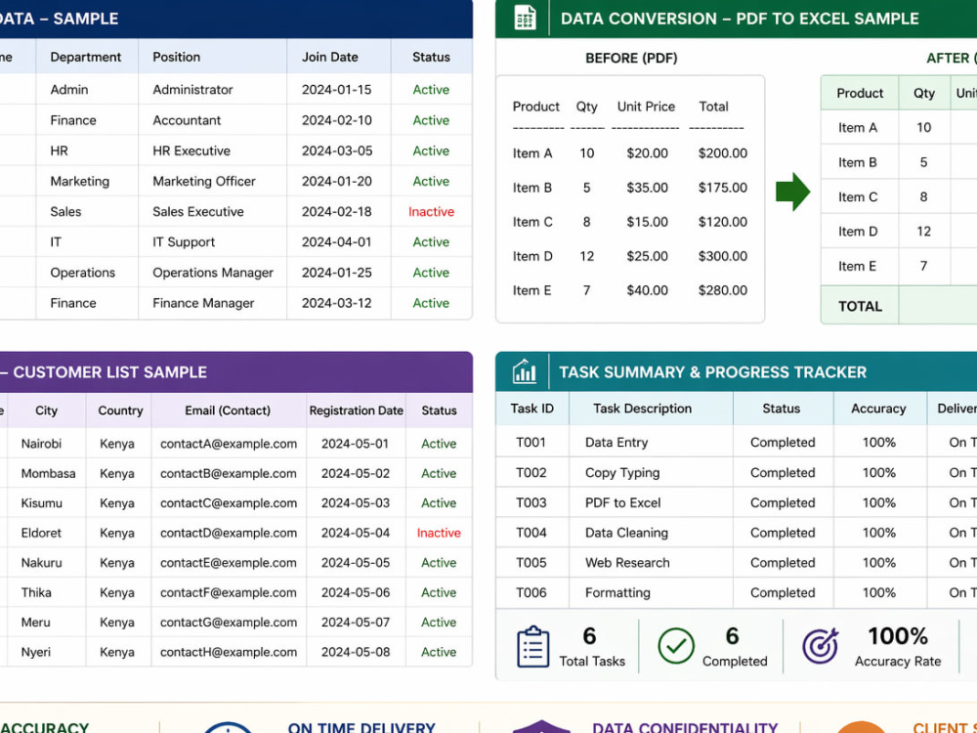Click the spreadsheet icon in Data Conversion header
This screenshot has width=977, height=733.
pyautogui.click(x=525, y=18)
